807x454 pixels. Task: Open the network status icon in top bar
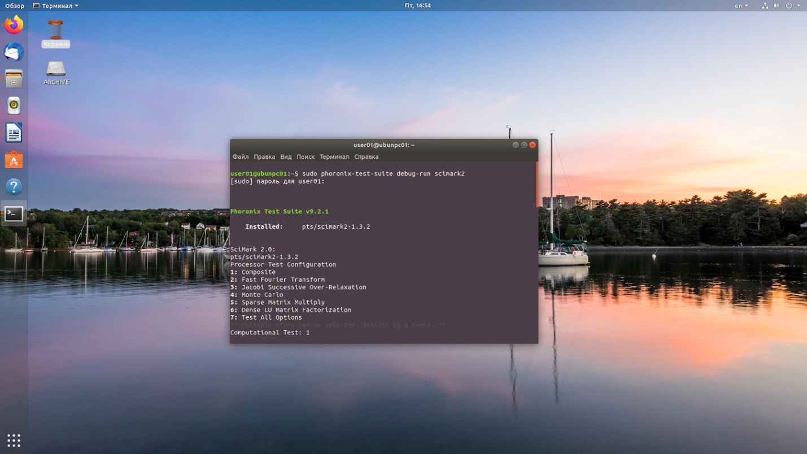coord(765,6)
